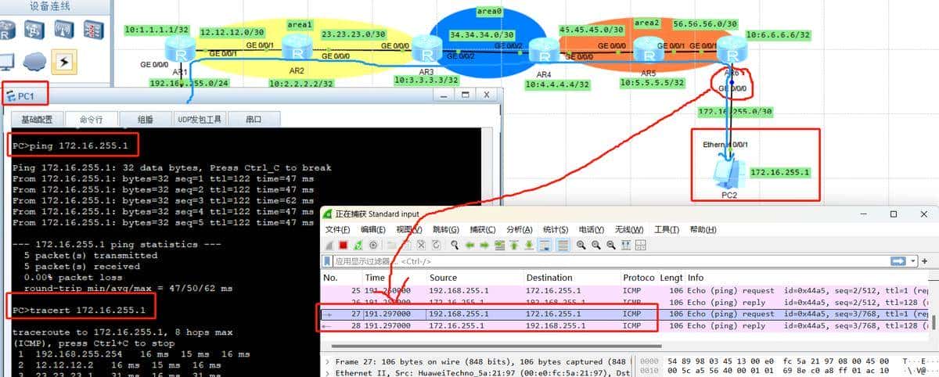Click the area0 label on the topology
The width and height of the screenshot is (939, 377).
coord(489,11)
